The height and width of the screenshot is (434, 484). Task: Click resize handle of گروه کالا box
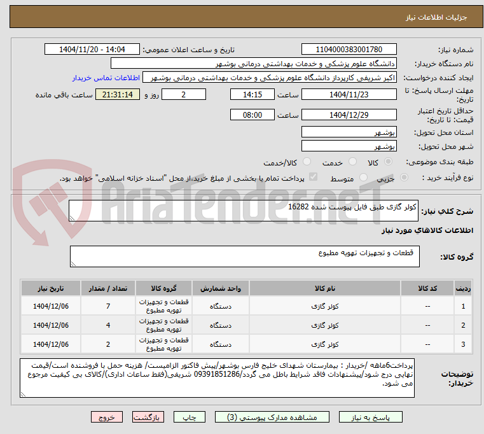coord(74,264)
